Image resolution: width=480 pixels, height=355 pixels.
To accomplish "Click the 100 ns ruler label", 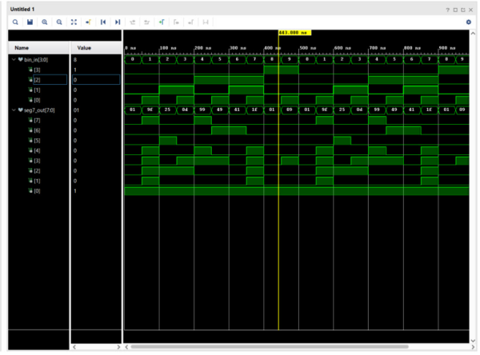I will 168,48.
